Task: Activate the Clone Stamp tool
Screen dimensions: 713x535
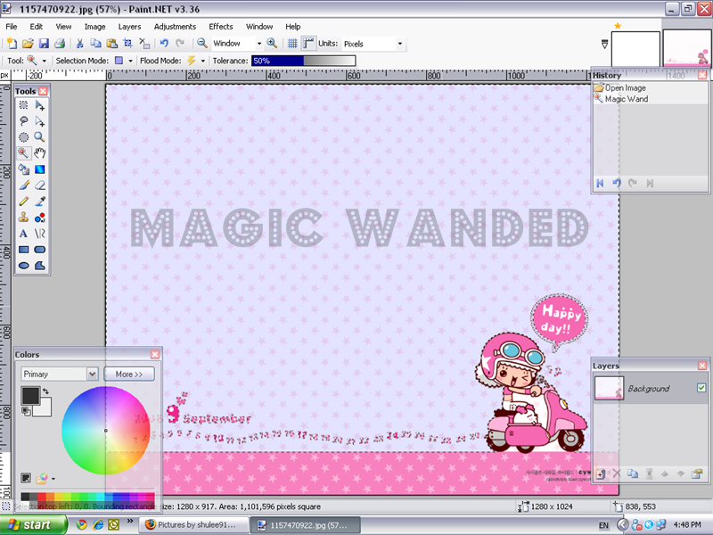Action: tap(24, 218)
